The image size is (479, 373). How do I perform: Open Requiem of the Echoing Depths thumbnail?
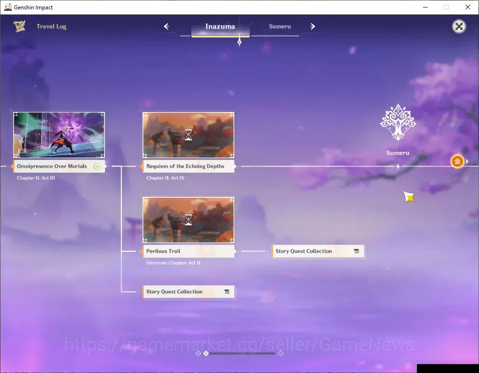coord(189,135)
